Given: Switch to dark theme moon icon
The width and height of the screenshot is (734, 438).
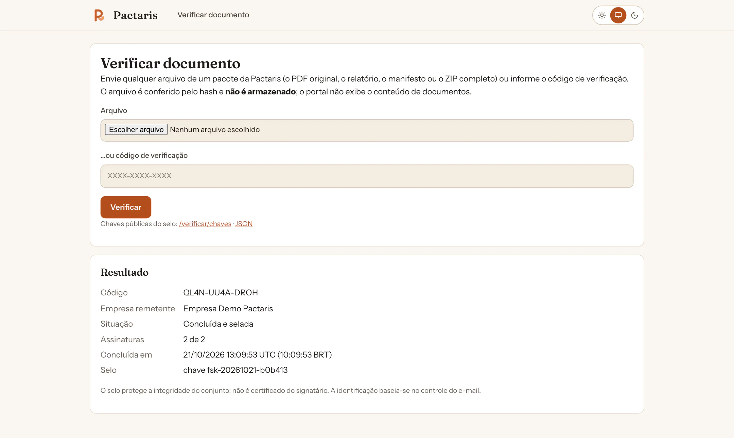Looking at the screenshot, I should pos(634,15).
